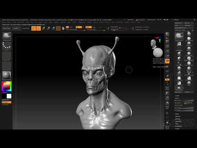Screen dimensions: 197x148
Task: Open the dotted stroke type selector
Action: point(7,46)
